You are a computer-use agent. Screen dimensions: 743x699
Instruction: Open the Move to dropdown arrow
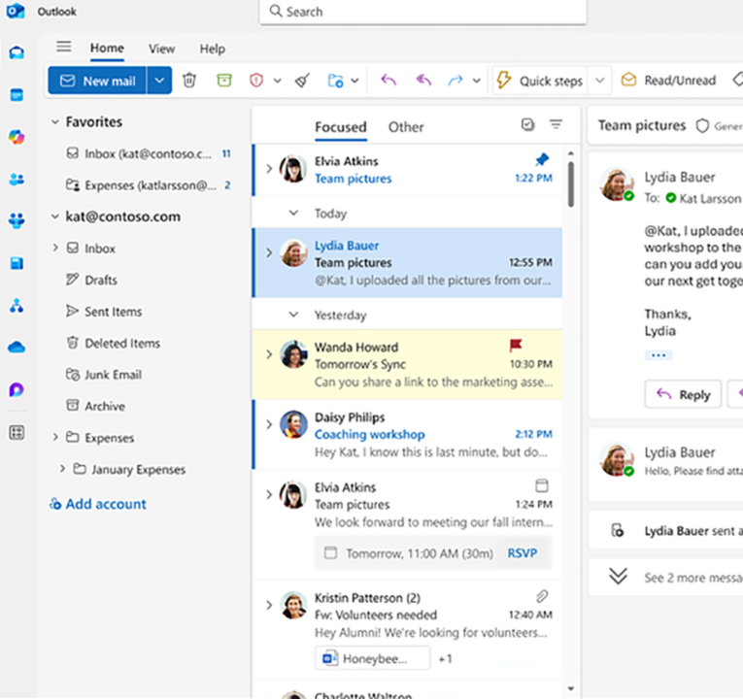pos(355,81)
